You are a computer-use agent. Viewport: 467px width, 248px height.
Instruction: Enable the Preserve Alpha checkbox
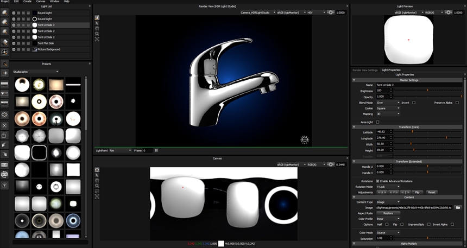pyautogui.click(x=457, y=103)
